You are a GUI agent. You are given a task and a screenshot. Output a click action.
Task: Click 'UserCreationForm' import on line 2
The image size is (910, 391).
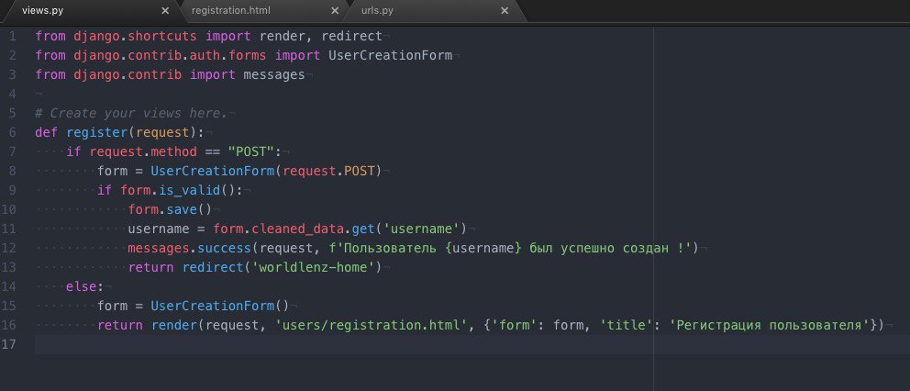(390, 55)
